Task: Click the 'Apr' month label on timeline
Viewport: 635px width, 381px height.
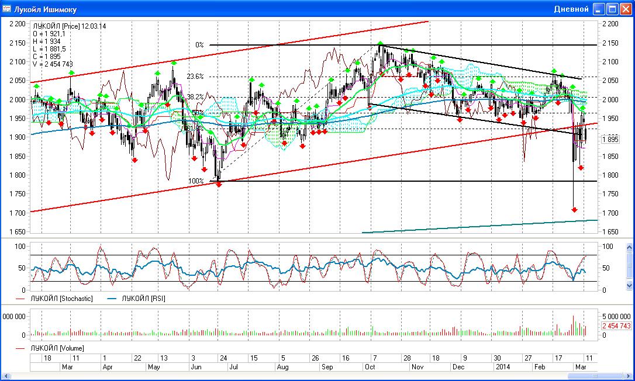Action: point(108,367)
